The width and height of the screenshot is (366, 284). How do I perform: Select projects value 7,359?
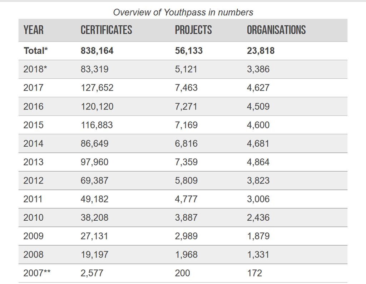[186, 162]
